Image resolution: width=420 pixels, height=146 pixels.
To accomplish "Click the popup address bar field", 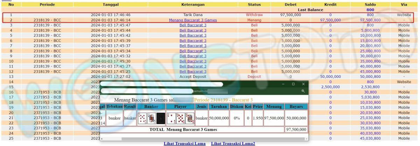I will point(147,91).
